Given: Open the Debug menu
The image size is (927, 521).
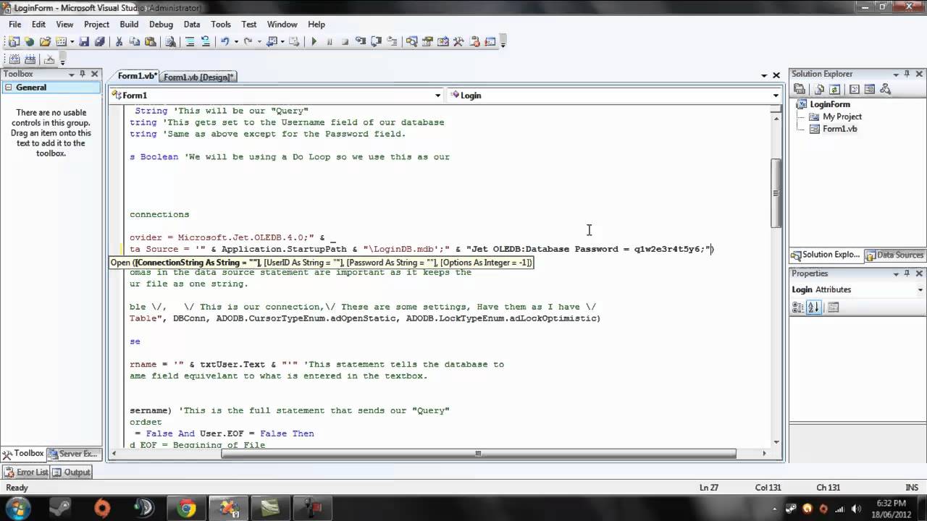Looking at the screenshot, I should tap(161, 24).
